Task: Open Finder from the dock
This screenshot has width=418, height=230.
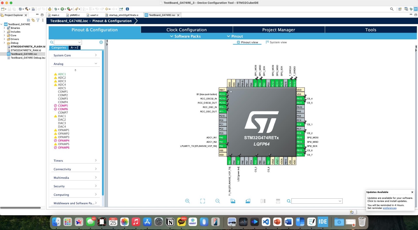Action: [x=56, y=222]
